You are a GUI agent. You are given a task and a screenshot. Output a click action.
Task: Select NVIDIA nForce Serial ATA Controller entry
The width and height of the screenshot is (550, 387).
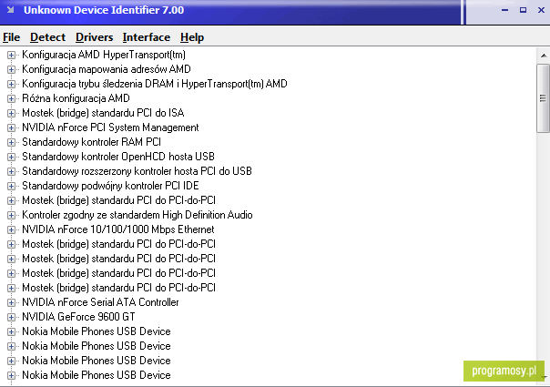coord(100,302)
